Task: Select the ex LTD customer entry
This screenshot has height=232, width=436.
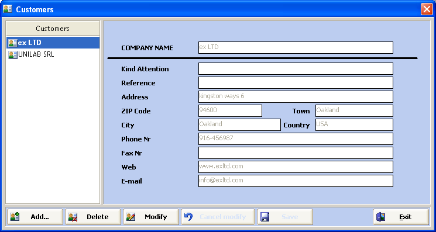Action: [53, 43]
